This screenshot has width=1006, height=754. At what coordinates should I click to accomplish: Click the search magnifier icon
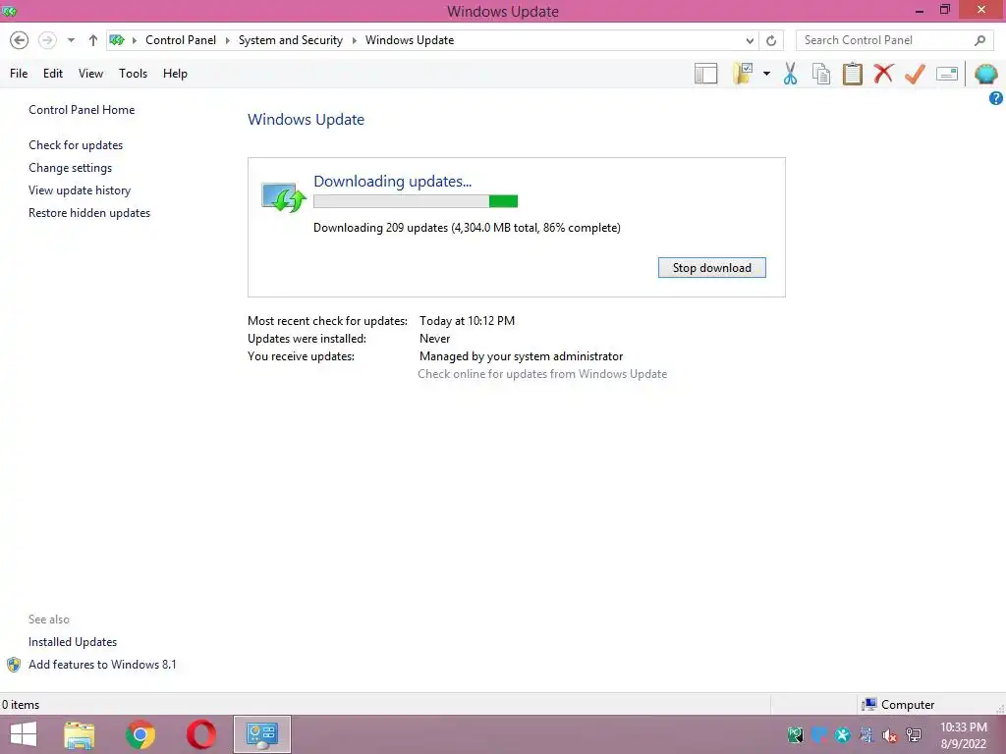979,40
